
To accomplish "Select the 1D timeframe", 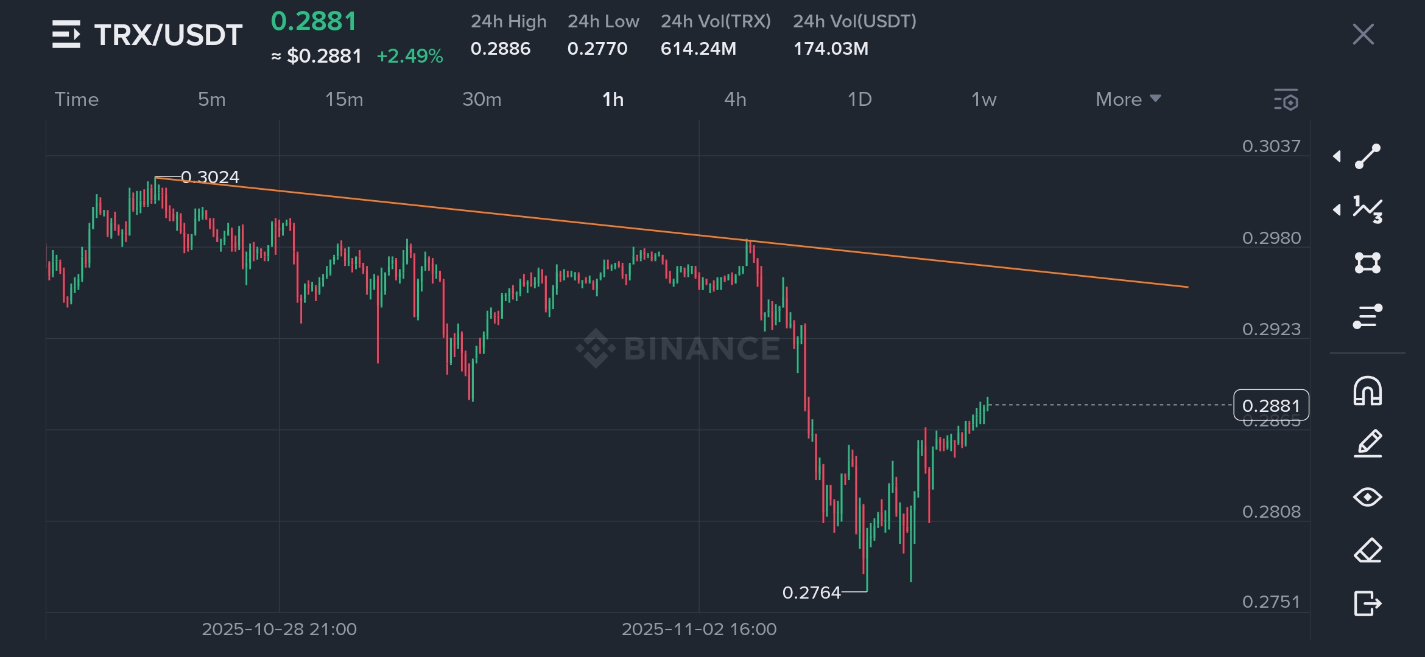I will (859, 99).
